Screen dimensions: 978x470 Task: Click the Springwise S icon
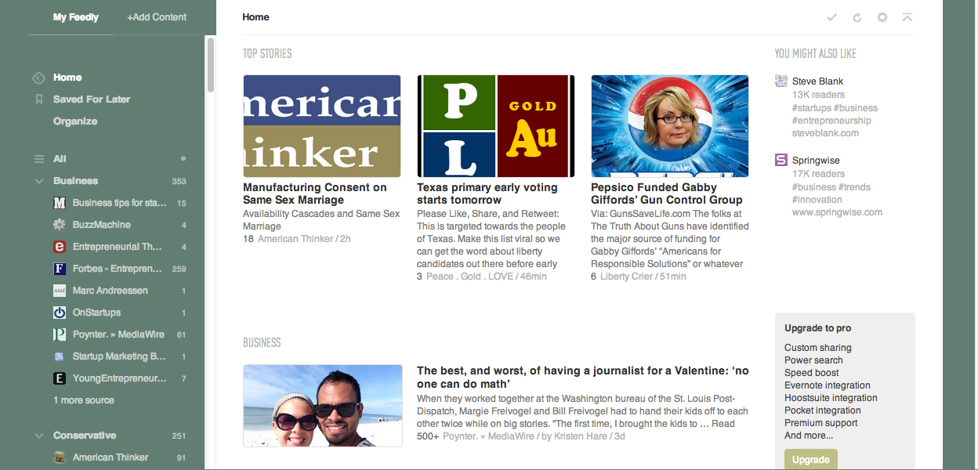781,160
